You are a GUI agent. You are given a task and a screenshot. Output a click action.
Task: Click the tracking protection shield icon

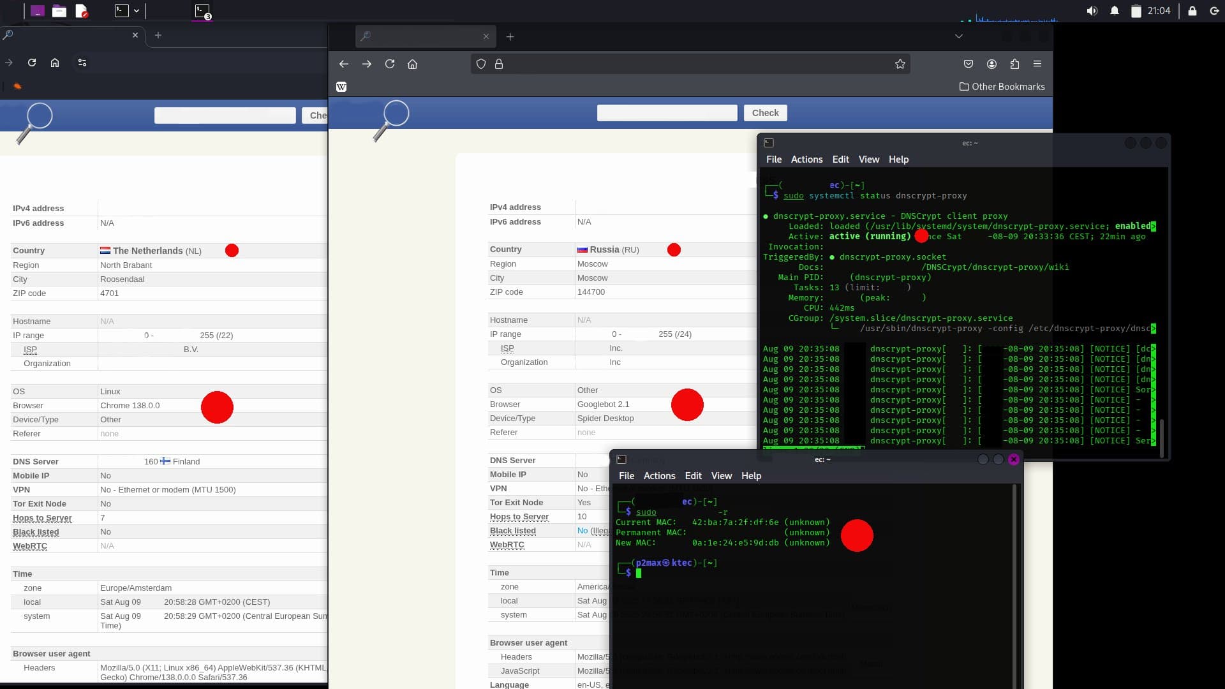pyautogui.click(x=481, y=64)
